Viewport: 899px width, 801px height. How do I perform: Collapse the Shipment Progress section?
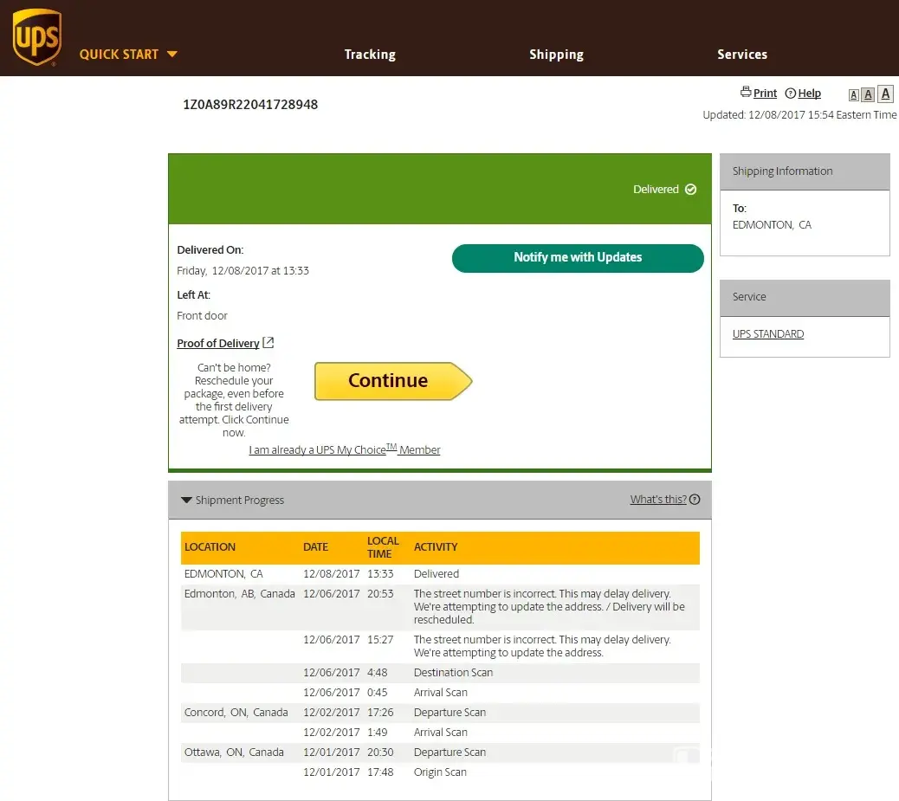coord(186,501)
